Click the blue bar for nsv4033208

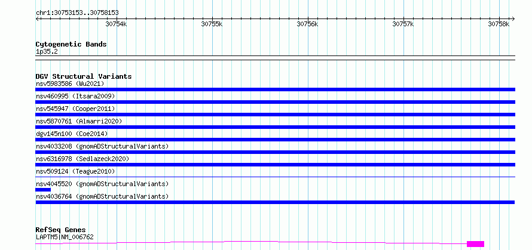coord(275,152)
